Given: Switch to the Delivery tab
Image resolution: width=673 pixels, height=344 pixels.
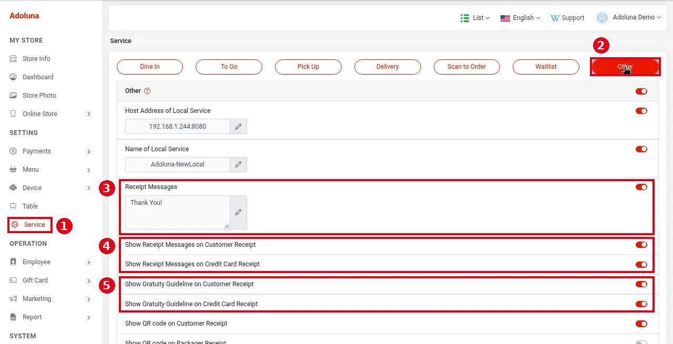Looking at the screenshot, I should click(388, 67).
